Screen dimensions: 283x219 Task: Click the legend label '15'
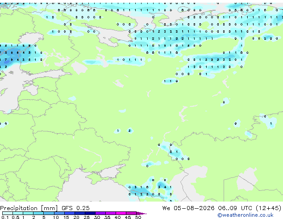point(66,217)
